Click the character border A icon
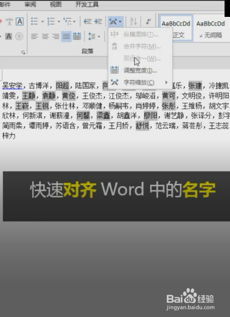This screenshot has height=317, width=230. (20, 21)
